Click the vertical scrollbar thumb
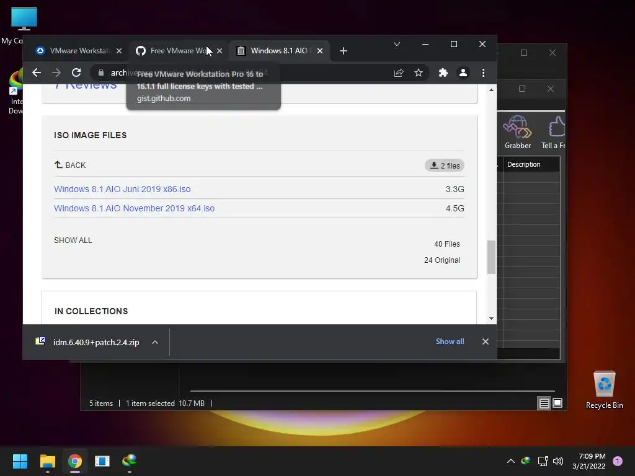This screenshot has width=635, height=476. 491,257
